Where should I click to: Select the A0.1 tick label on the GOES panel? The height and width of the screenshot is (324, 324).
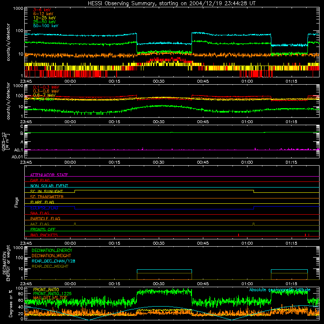tap(19, 150)
